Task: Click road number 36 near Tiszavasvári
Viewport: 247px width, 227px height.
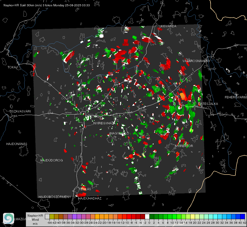Action: point(16,116)
